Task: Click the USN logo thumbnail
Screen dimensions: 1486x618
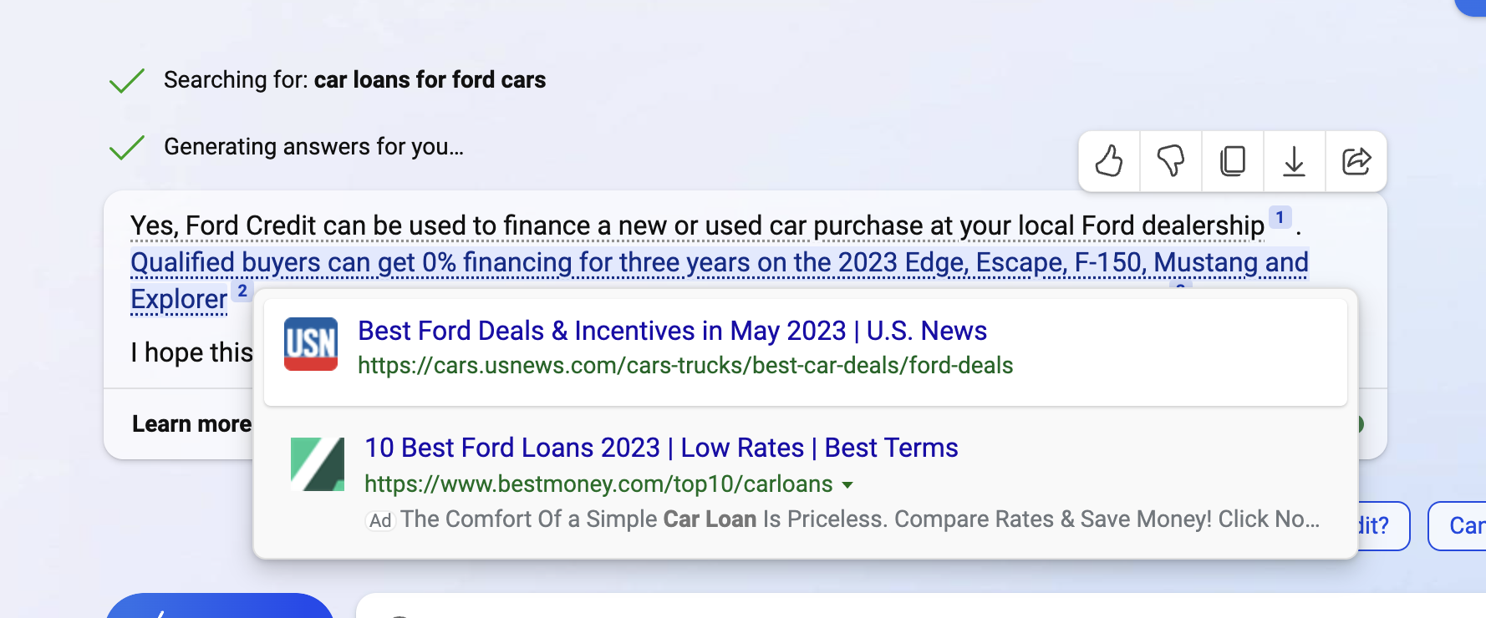Action: pos(311,344)
